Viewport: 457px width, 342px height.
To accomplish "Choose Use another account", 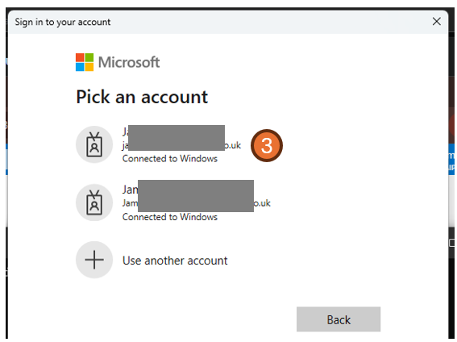I will coord(175,261).
